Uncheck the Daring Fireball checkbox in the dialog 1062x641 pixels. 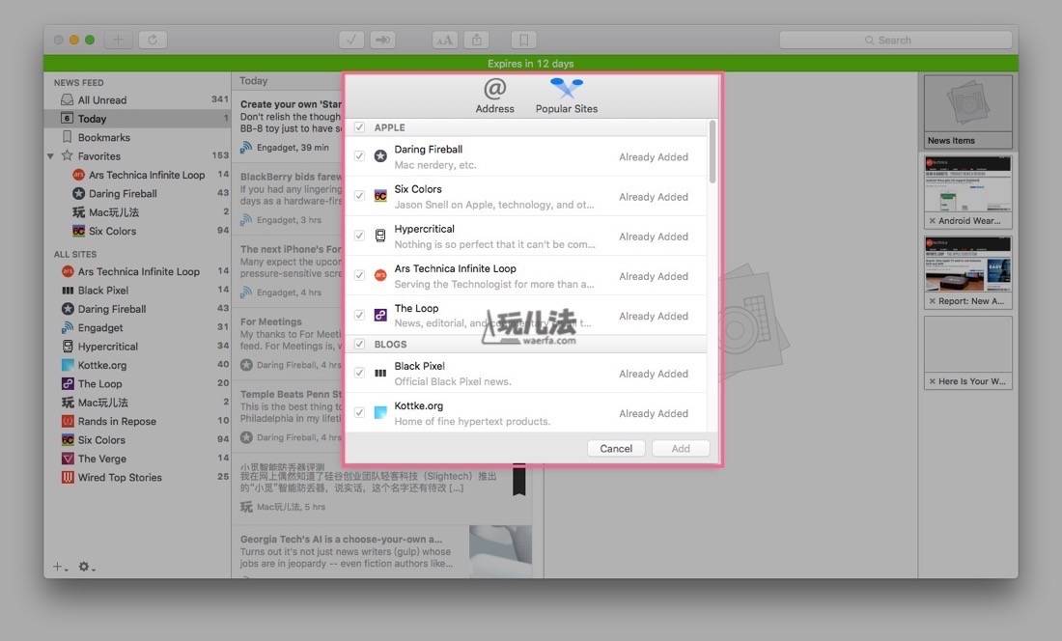360,156
